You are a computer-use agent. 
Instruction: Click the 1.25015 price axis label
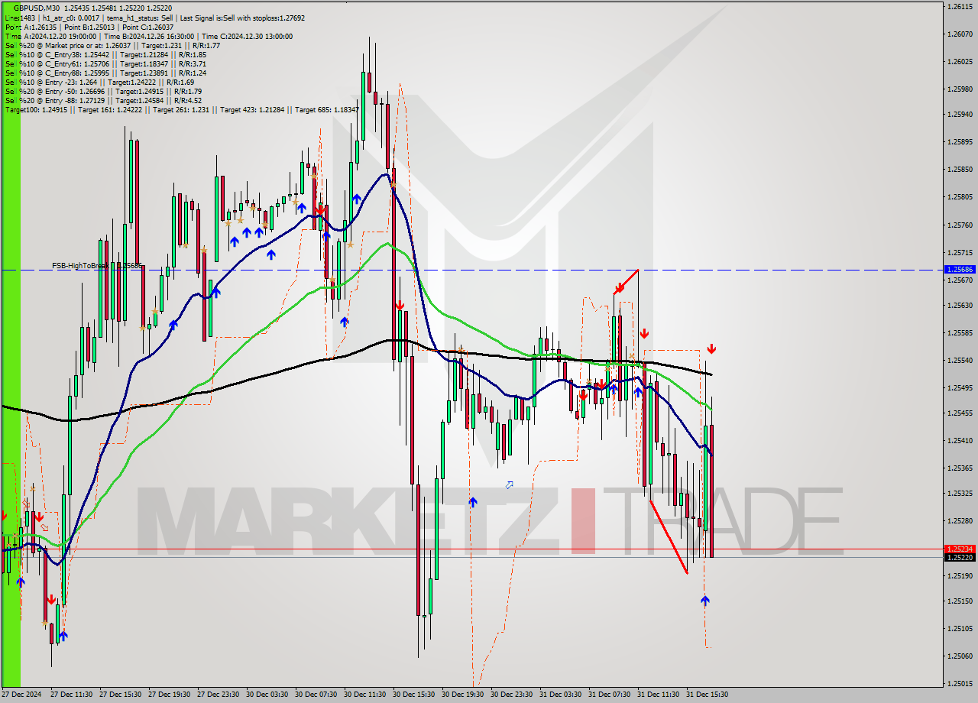[x=960, y=683]
